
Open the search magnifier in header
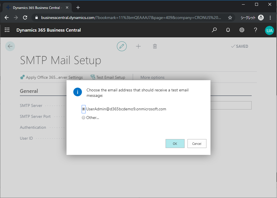click(x=214, y=30)
